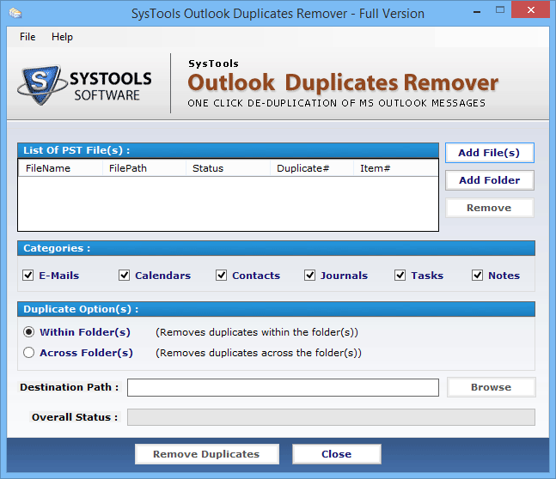Click the Add File(s) button
Viewport: 556px width, 479px height.
489,153
